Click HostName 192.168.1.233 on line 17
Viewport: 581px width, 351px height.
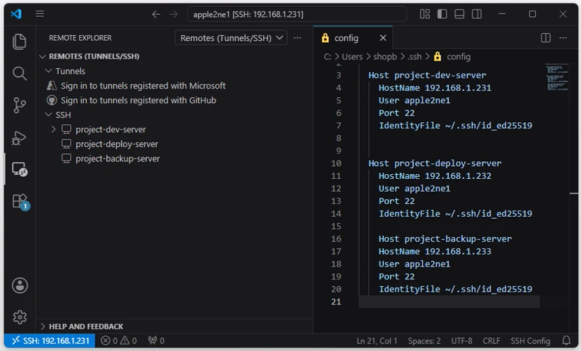pos(434,251)
